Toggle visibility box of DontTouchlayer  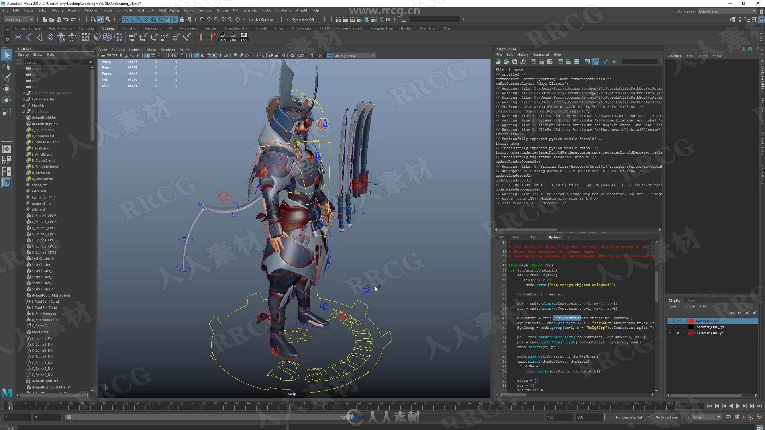(671, 321)
